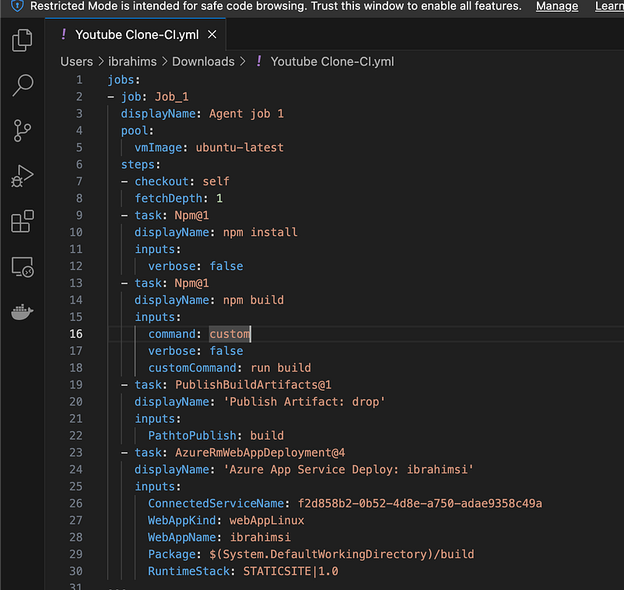Click the YAML file icon in tab
The width and height of the screenshot is (624, 590).
pyautogui.click(x=64, y=34)
